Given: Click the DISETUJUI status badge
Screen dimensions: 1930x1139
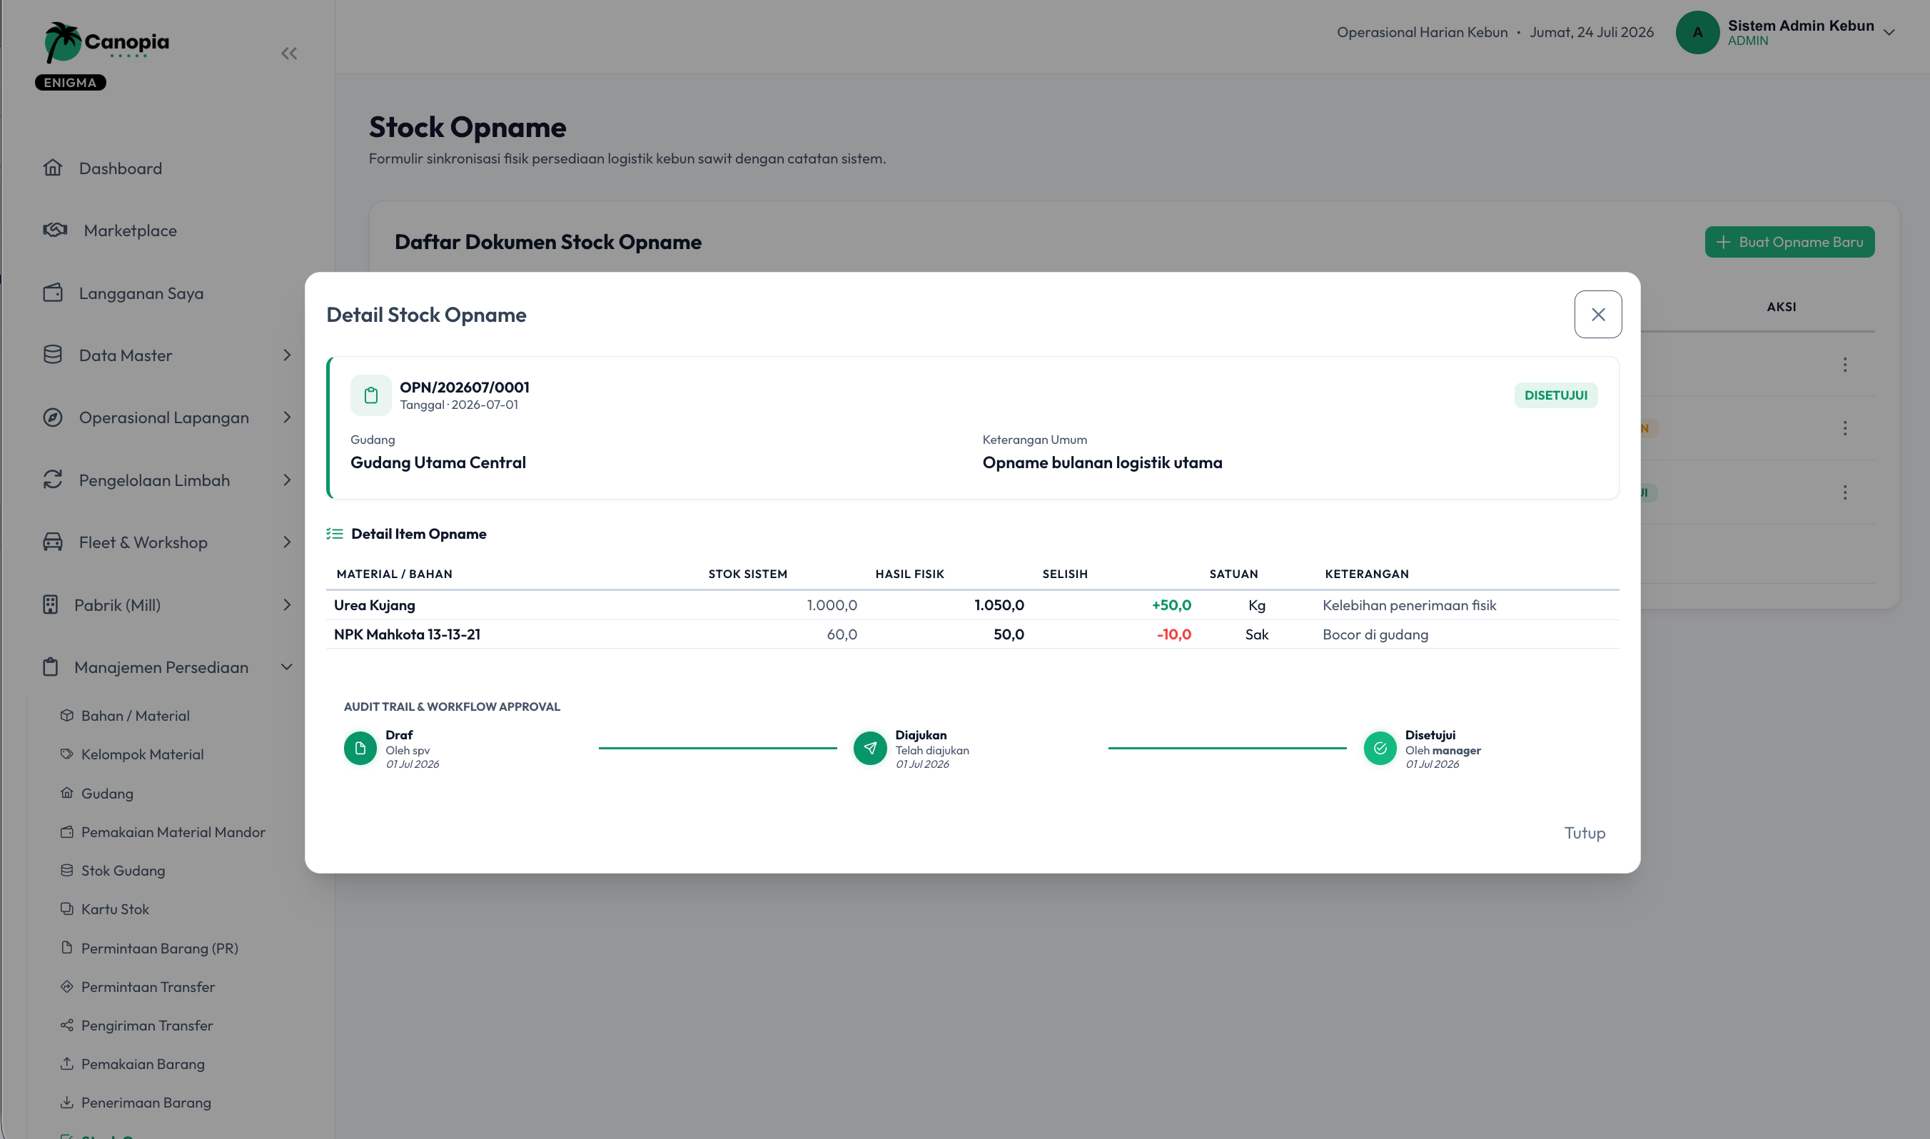Looking at the screenshot, I should (1555, 395).
